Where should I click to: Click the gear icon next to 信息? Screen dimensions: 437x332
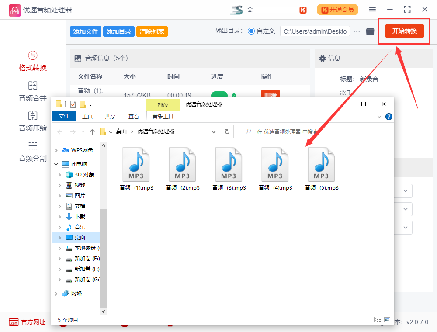323,58
